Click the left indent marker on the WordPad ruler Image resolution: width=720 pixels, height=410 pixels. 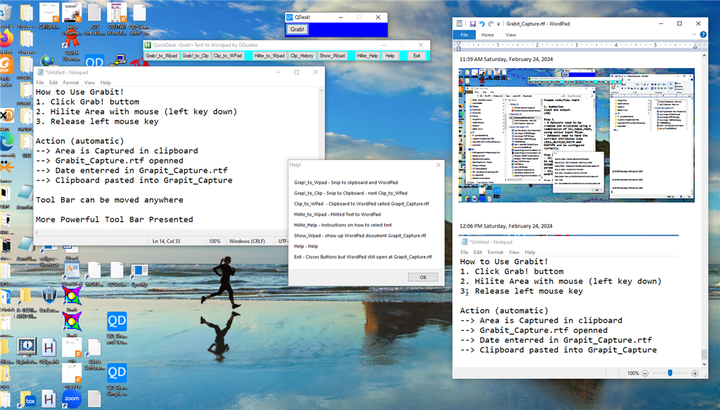458,46
